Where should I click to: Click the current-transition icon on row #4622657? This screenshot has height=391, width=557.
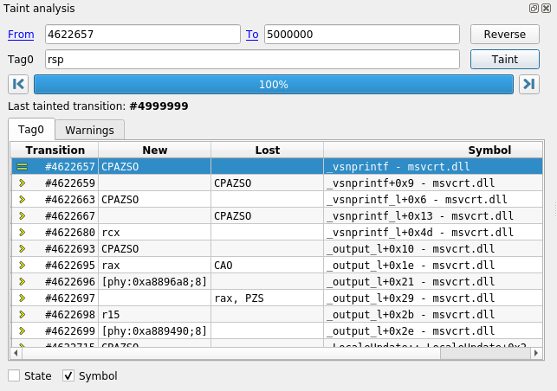point(23,166)
